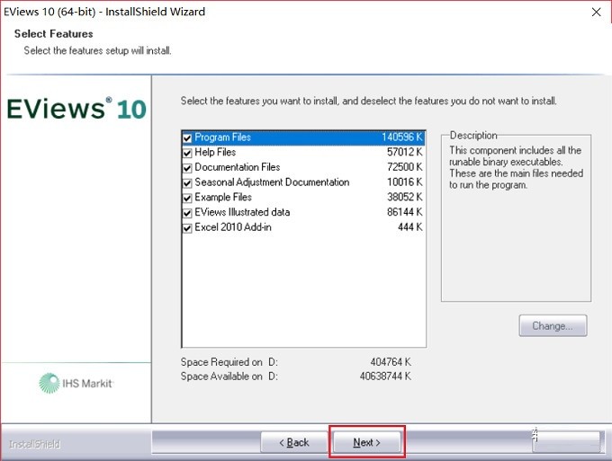Open the Change... destination dialog
The width and height of the screenshot is (612, 461).
click(553, 326)
